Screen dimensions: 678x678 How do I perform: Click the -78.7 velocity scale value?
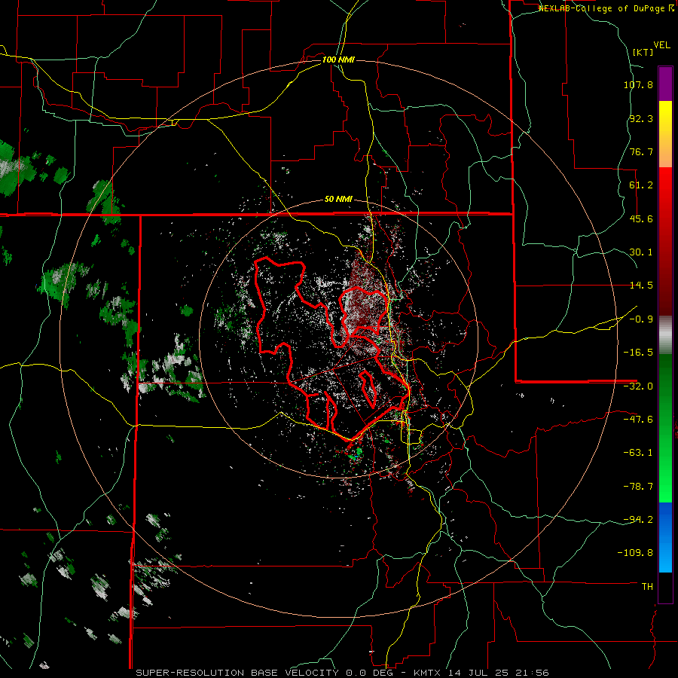coord(638,487)
